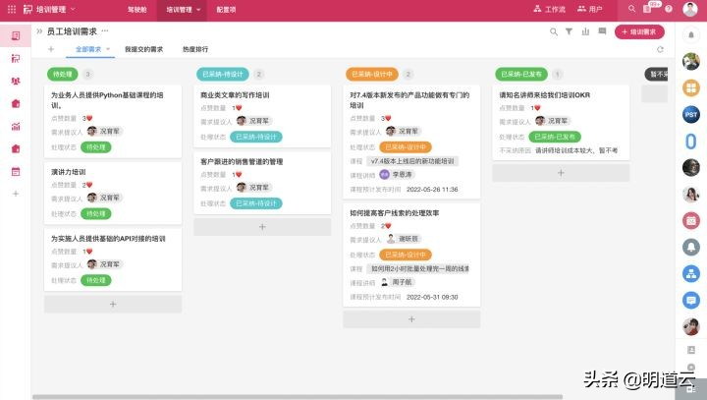Open the Python基础课程 training card
Image resolution: width=707 pixels, height=400 pixels.
point(113,121)
